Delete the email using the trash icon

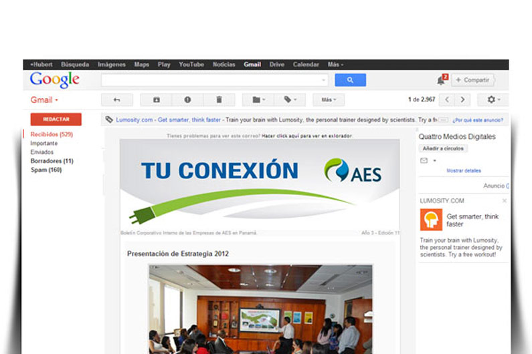click(219, 100)
